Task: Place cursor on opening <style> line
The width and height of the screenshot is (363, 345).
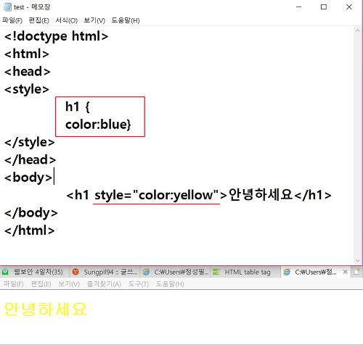Action: click(27, 89)
